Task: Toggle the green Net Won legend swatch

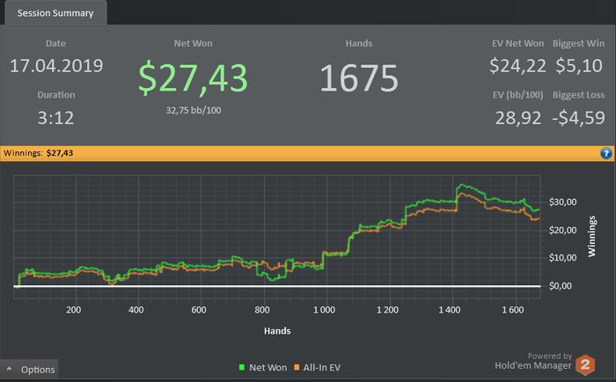Action: (242, 367)
